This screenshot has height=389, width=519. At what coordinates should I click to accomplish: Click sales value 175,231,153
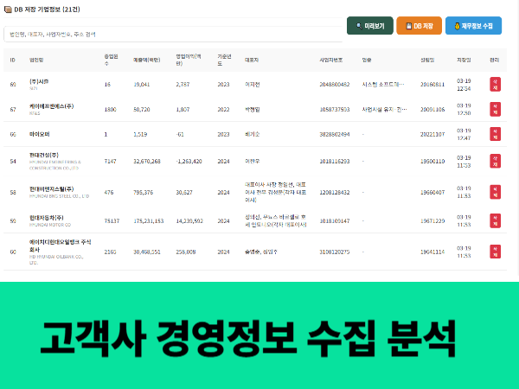click(149, 220)
